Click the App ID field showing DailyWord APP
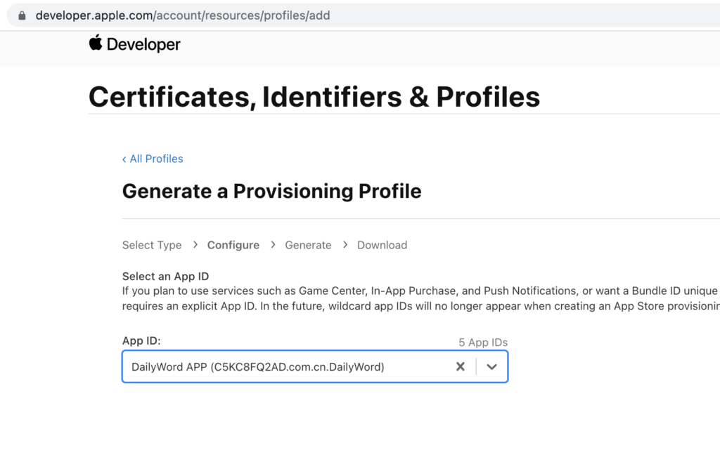The height and width of the screenshot is (457, 720). (315, 366)
